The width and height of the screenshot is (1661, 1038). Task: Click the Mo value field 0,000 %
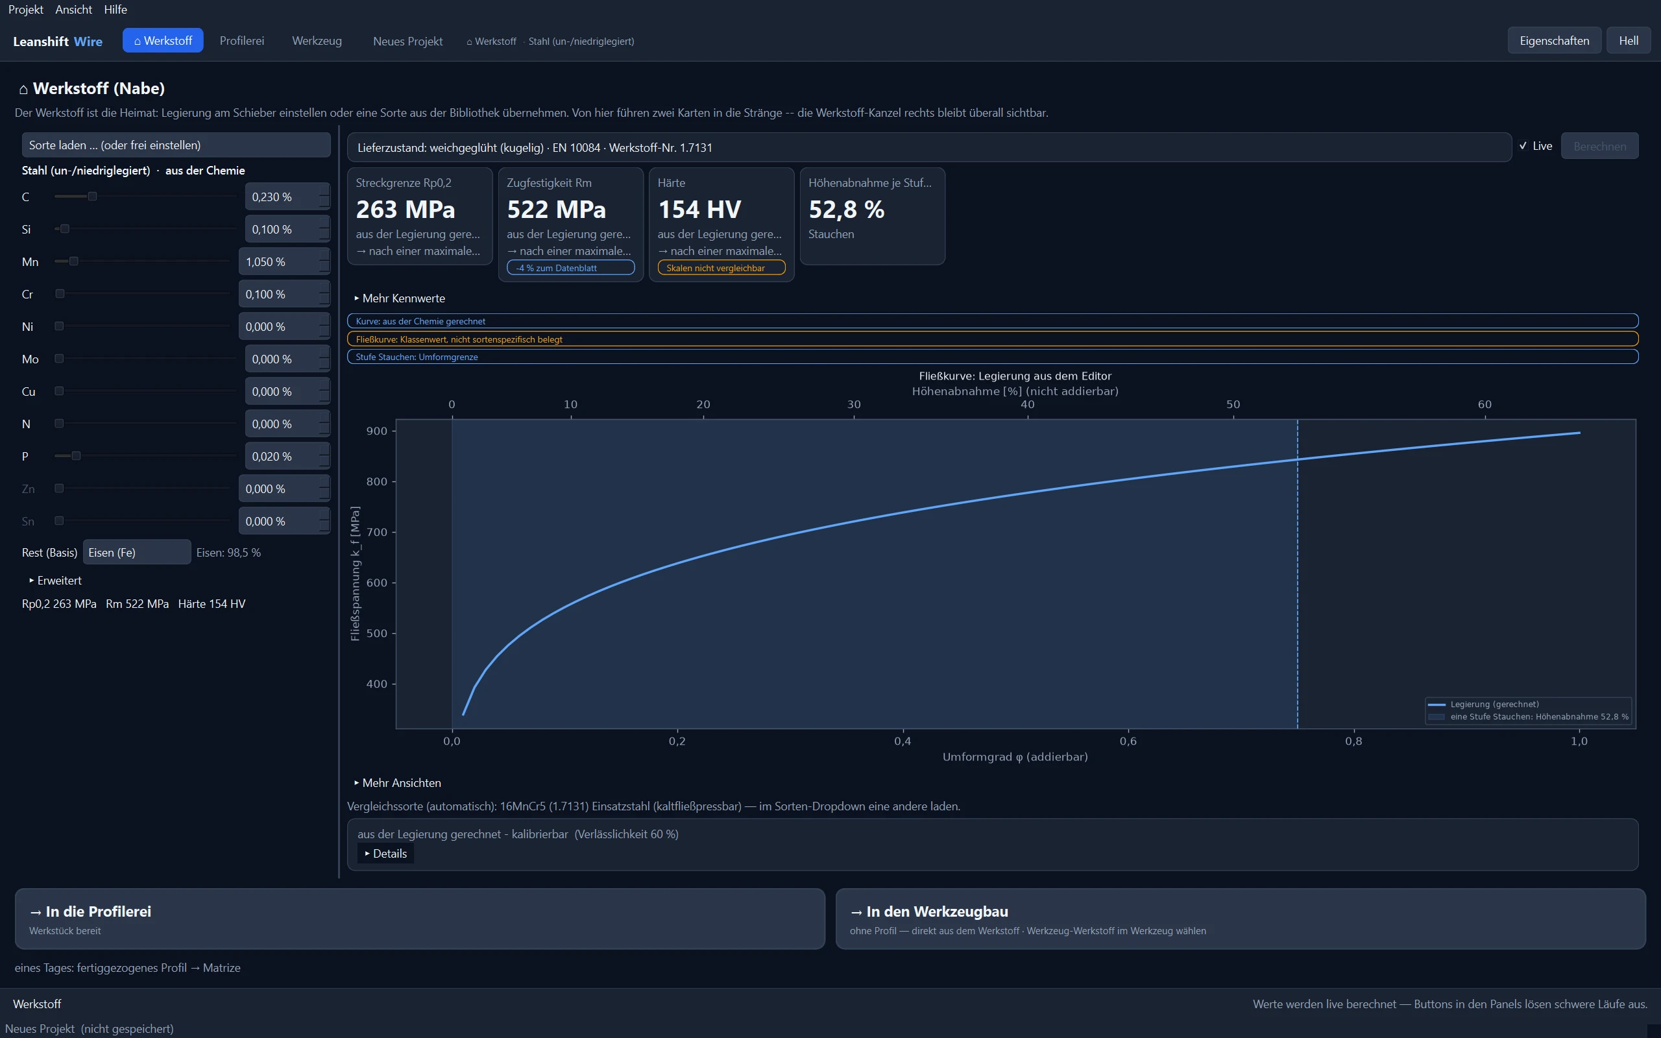coord(287,359)
